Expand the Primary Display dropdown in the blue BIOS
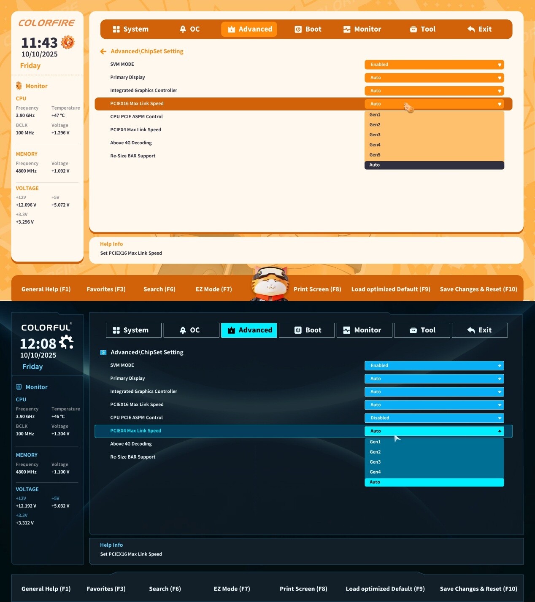535x602 pixels. (434, 379)
